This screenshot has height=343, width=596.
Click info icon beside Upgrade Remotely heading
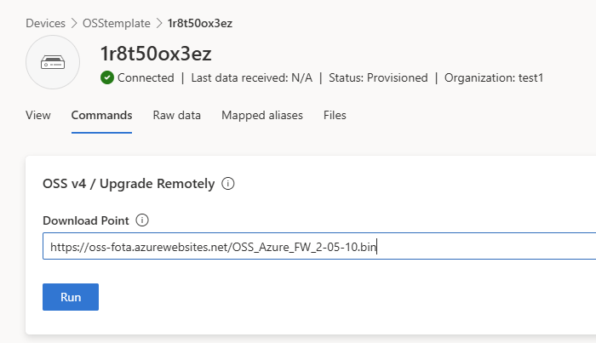point(228,183)
